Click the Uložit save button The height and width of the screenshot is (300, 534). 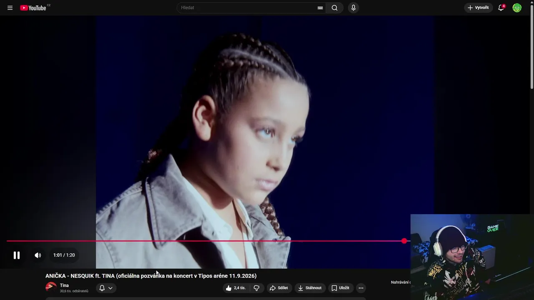pyautogui.click(x=340, y=288)
